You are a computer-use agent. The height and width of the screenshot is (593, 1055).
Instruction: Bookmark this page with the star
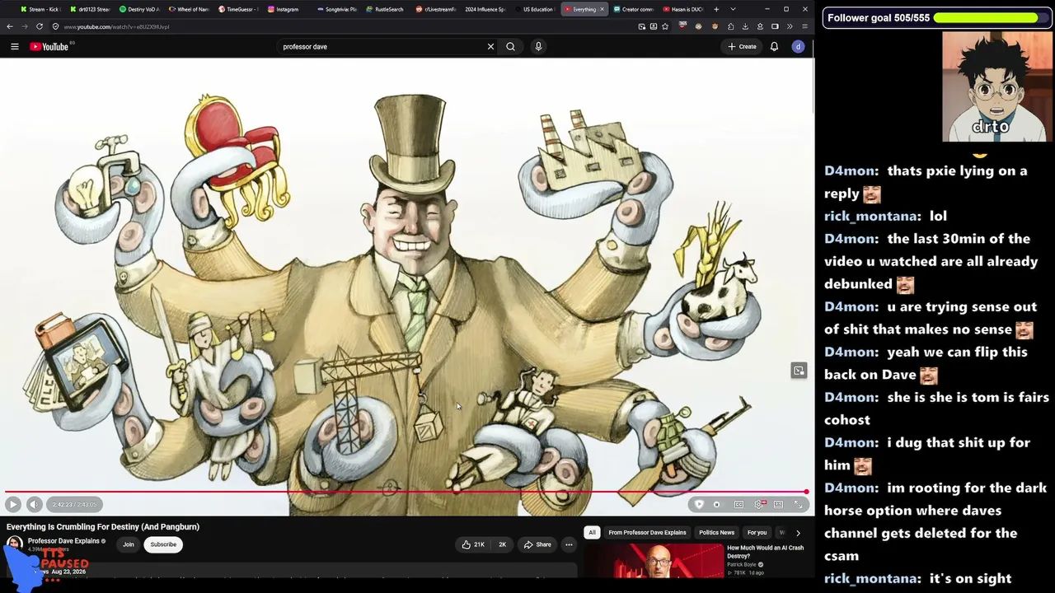665,26
